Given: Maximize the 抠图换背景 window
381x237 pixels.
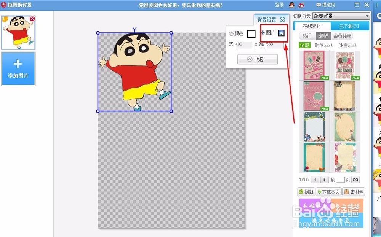Looking at the screenshot, I should (357, 5).
